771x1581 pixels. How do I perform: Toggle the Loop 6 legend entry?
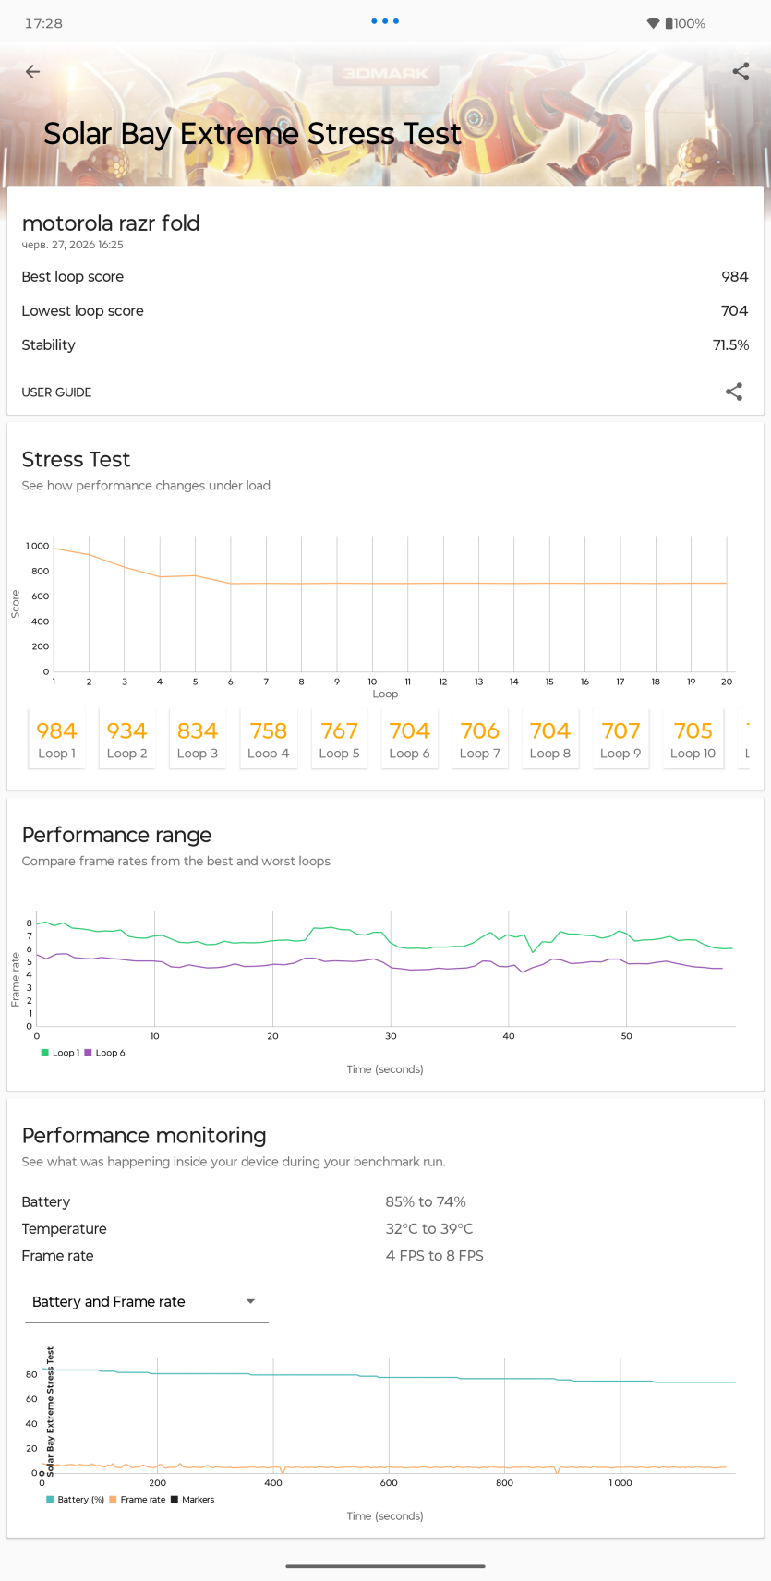[x=104, y=1053]
